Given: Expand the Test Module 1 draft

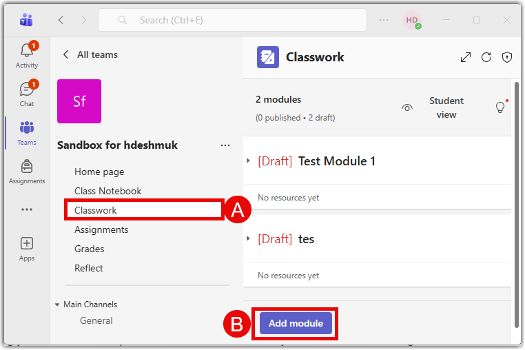Looking at the screenshot, I should (248, 161).
